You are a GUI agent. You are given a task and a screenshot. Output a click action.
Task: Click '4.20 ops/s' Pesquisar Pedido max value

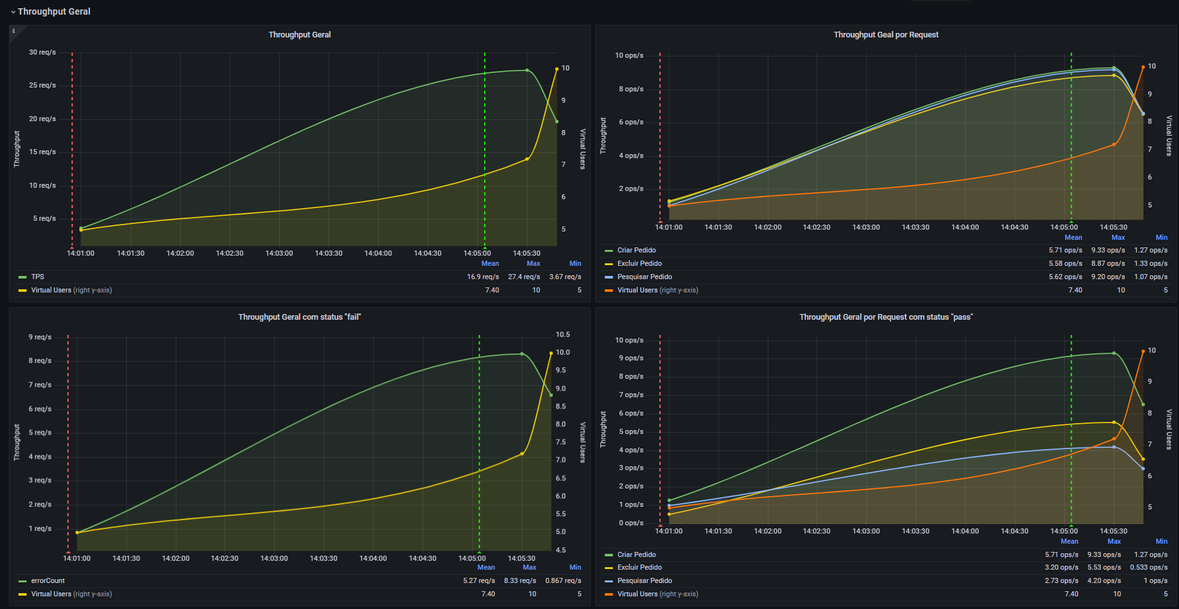pyautogui.click(x=1104, y=580)
